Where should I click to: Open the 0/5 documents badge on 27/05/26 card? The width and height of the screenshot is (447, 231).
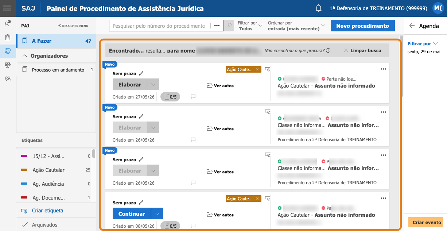pos(170,97)
